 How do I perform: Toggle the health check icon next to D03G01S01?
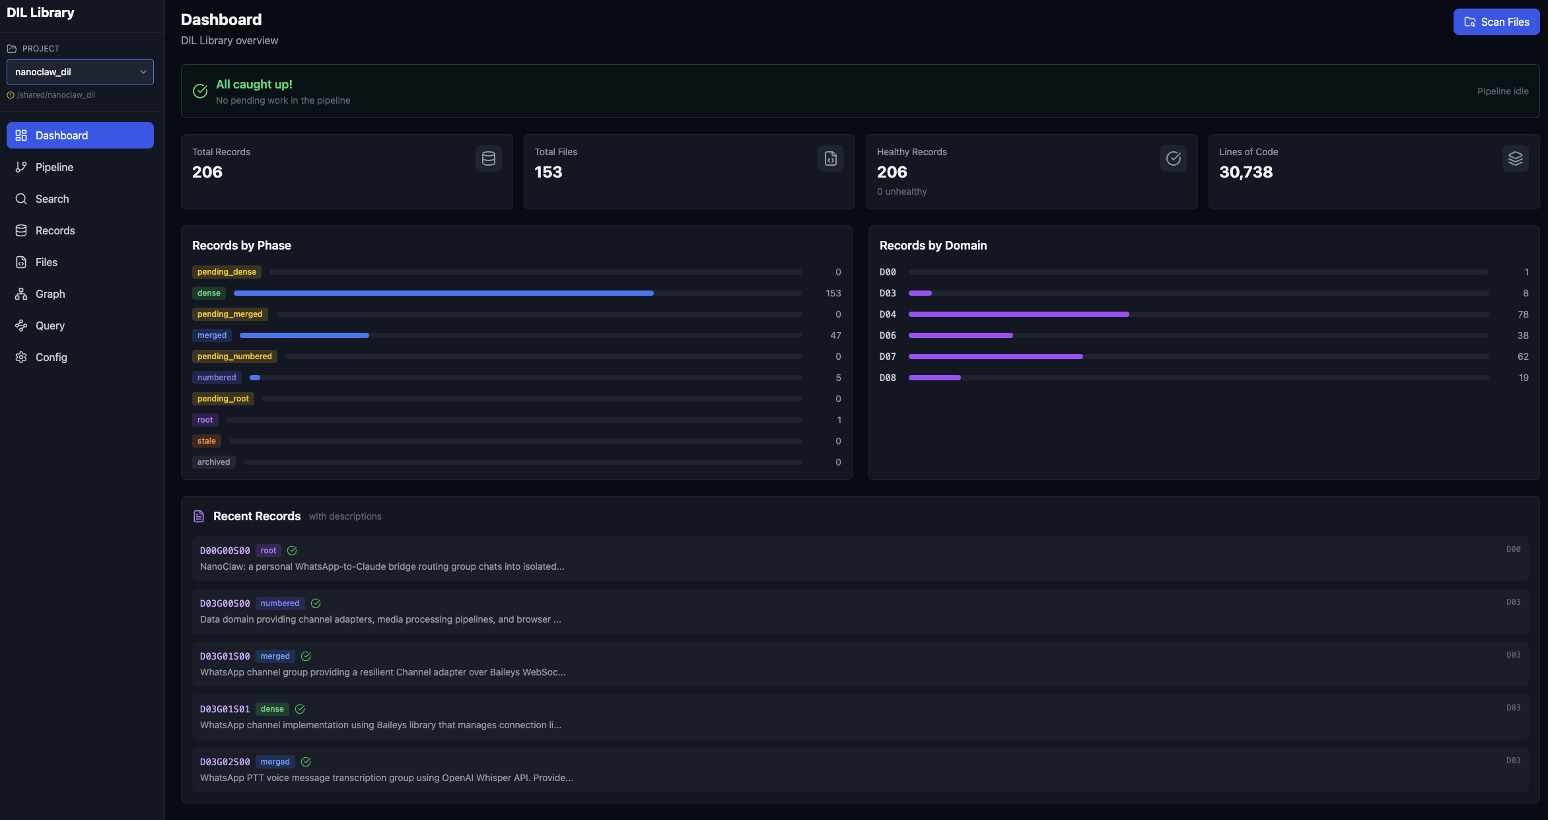(300, 708)
